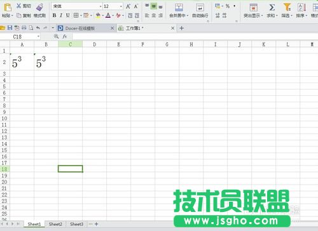Screen dimensions: 318x231
Task: Click the Sort (排序) A-Z icon
Action: (301, 8)
